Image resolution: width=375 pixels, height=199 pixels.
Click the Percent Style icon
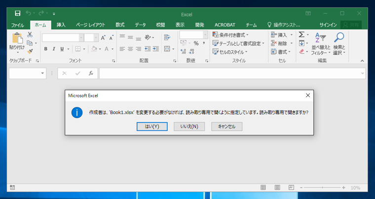tap(196, 43)
